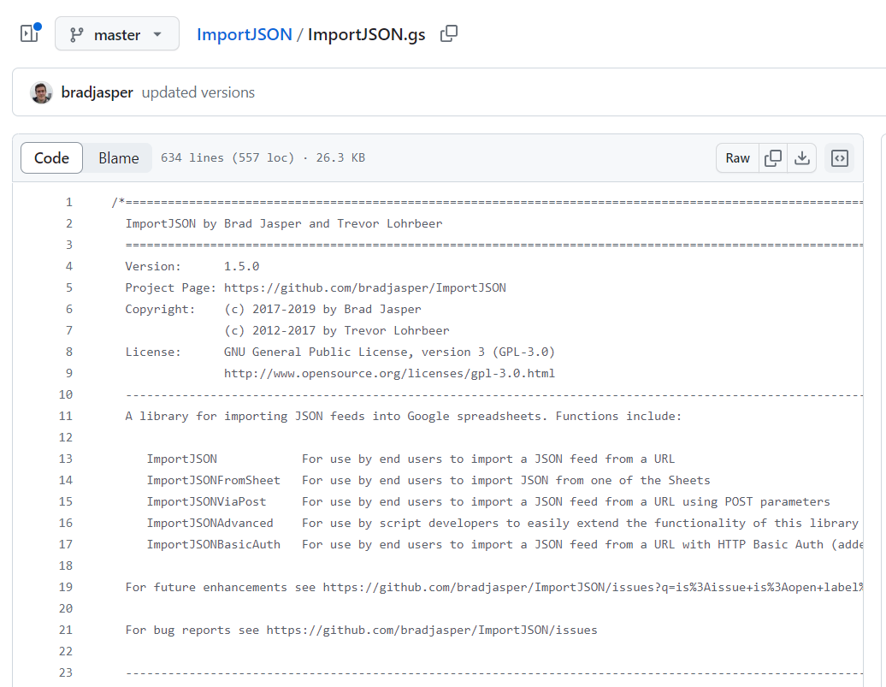Switch to the Blame tab
This screenshot has width=886, height=687.
(x=117, y=157)
